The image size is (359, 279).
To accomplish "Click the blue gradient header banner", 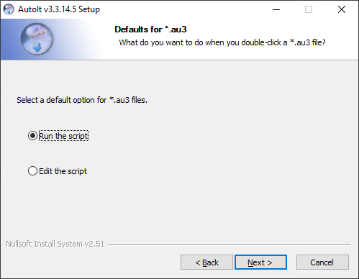I will [x=53, y=40].
